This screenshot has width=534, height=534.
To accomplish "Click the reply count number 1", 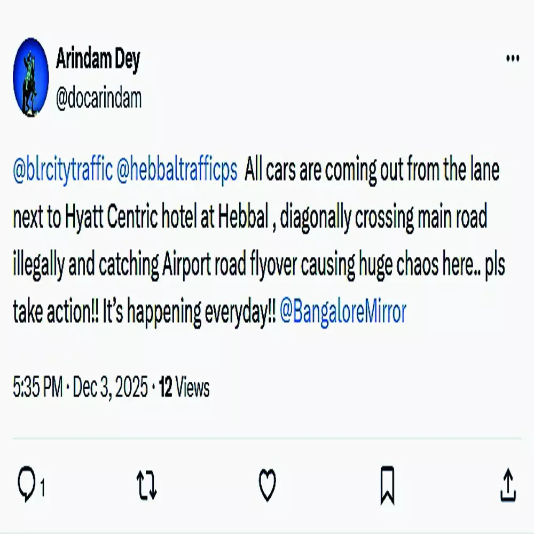I will point(43,488).
